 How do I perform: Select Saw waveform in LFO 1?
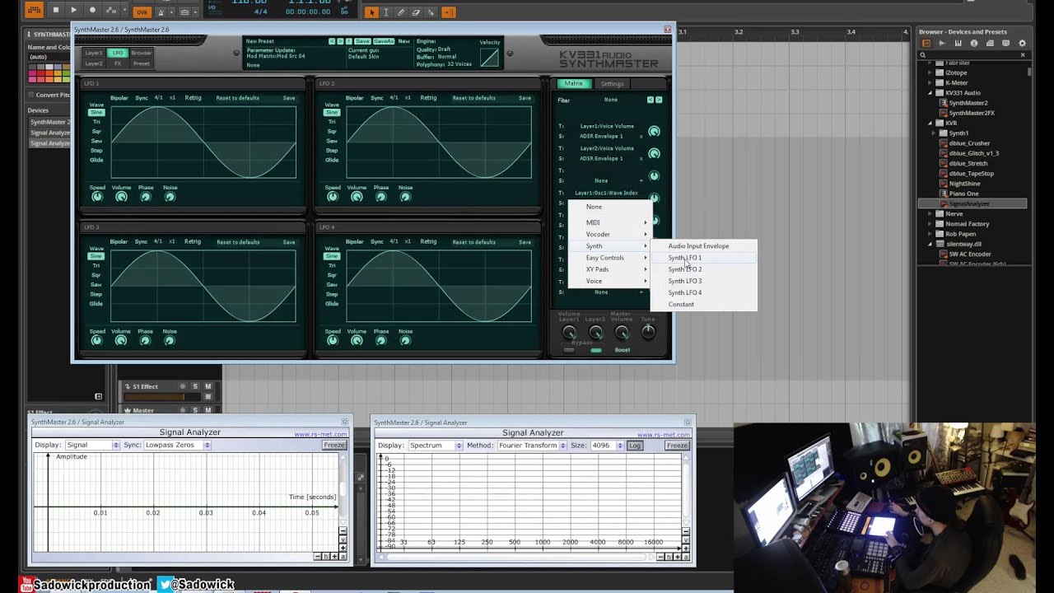96,141
